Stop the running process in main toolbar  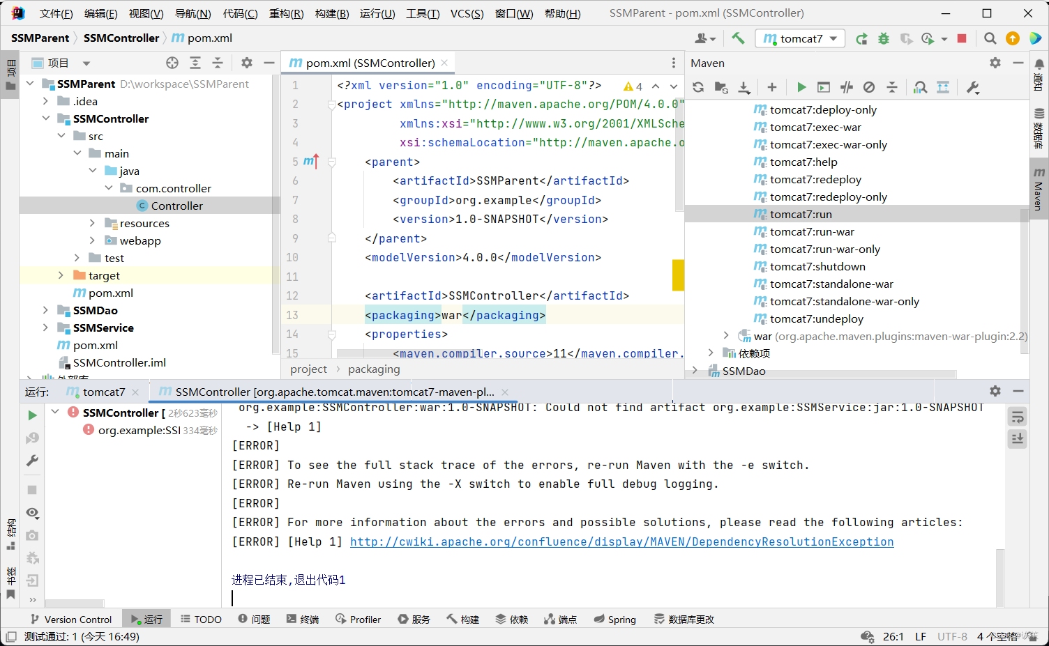click(x=962, y=38)
